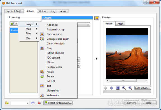The height and width of the screenshot is (110, 161).
Task: Open the Output tab
Action: pos(43,11)
